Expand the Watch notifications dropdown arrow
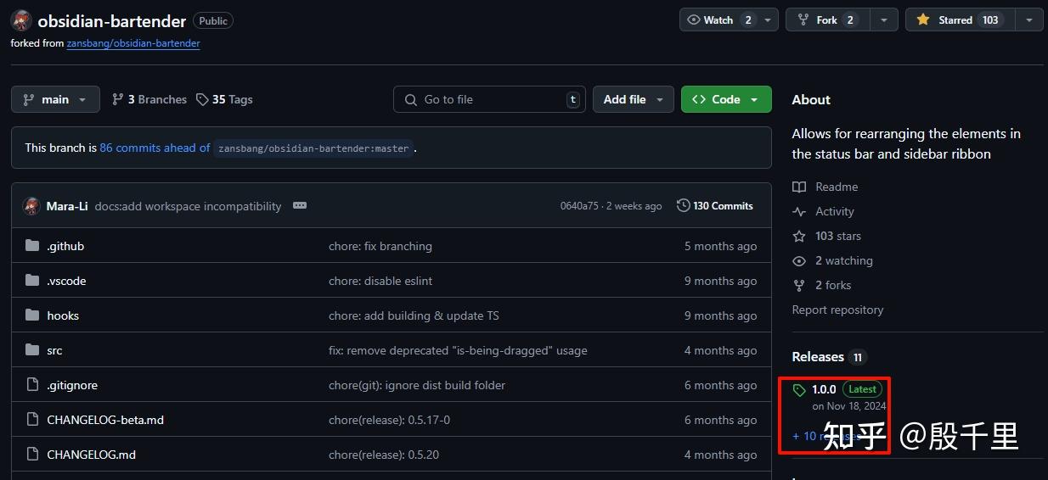This screenshot has width=1048, height=480. tap(768, 20)
